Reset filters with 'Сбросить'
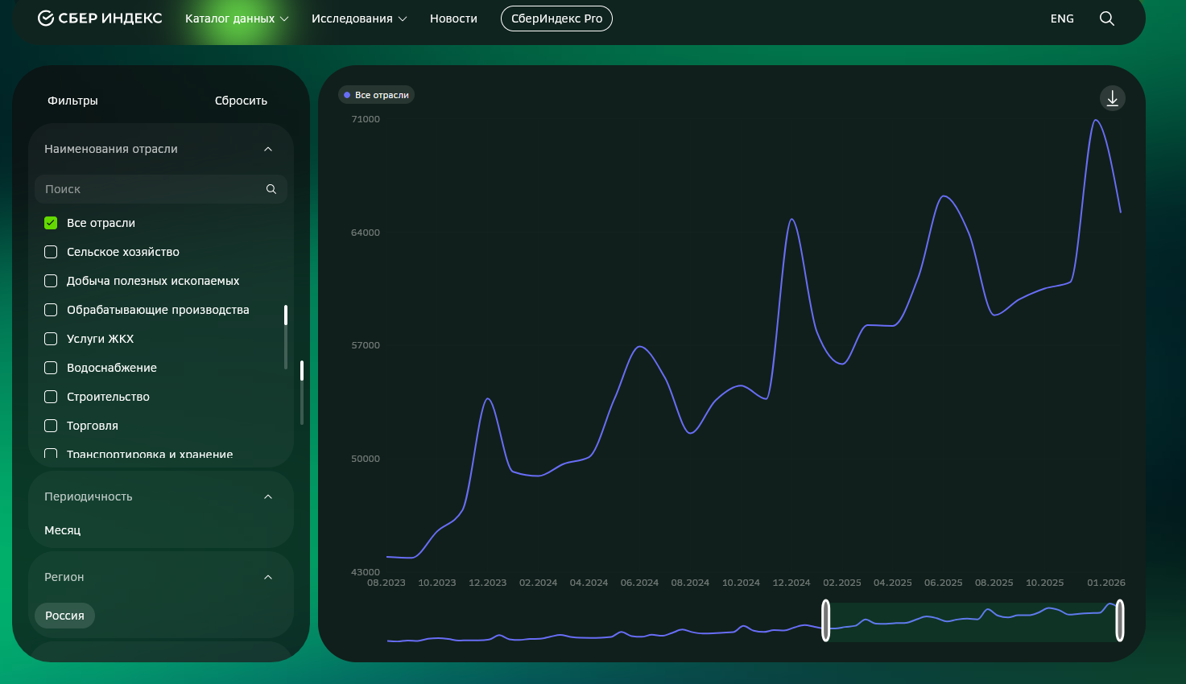 tap(241, 101)
